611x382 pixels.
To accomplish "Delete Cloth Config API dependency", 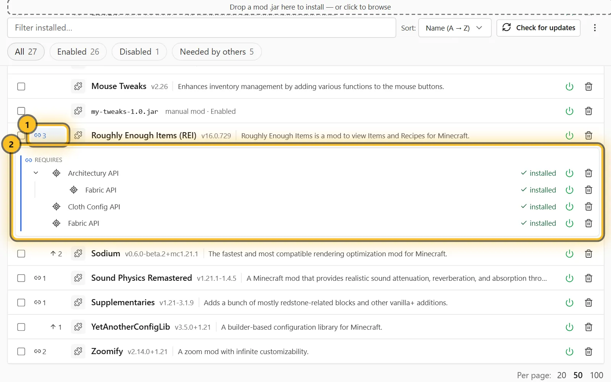I will point(588,207).
